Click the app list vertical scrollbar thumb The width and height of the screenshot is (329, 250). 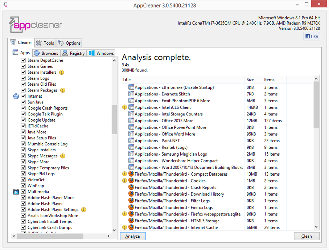[x=114, y=120]
